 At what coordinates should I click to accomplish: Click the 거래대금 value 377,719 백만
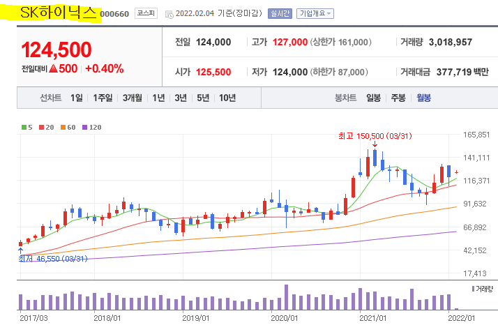462,72
